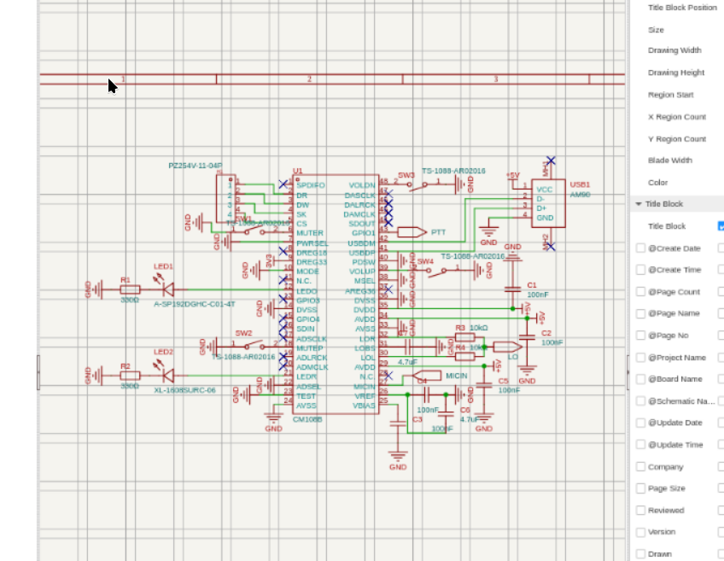The image size is (724, 561).
Task: Check the Company checkbox
Action: tap(641, 467)
